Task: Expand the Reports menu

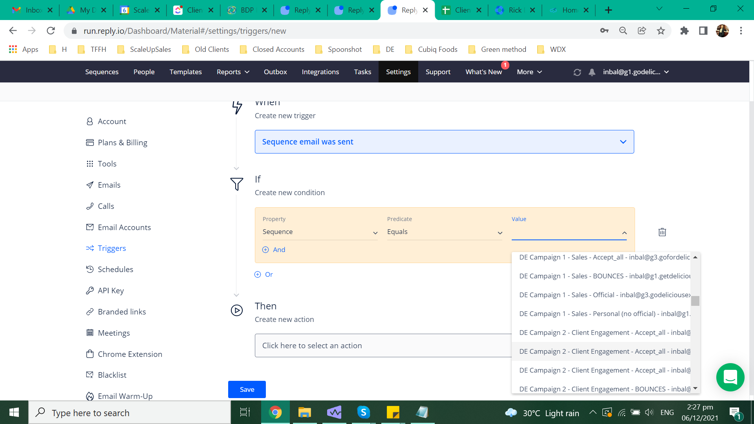Action: 233,72
